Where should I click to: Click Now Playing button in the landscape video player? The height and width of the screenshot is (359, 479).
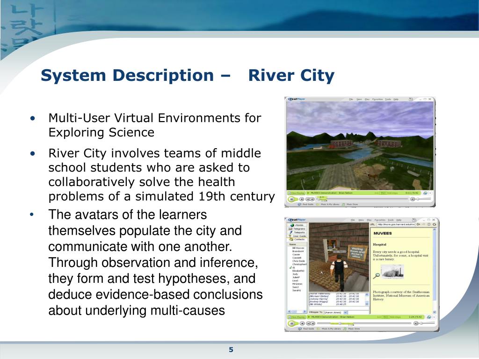click(x=296, y=193)
